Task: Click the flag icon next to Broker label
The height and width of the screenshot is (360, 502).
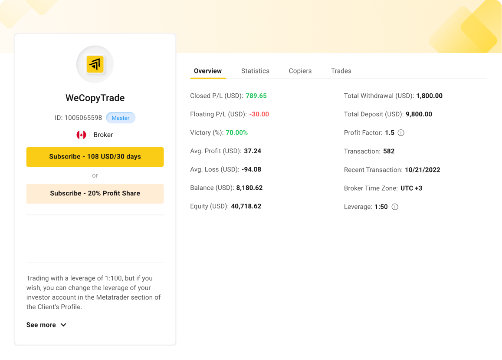Action: (x=82, y=135)
